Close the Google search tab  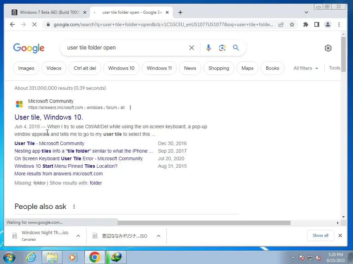pos(167,12)
